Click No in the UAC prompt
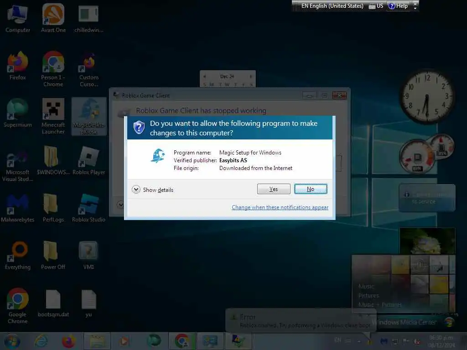The height and width of the screenshot is (350, 467). [310, 189]
